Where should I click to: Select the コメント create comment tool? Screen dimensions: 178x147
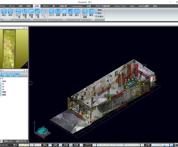click(x=51, y=12)
